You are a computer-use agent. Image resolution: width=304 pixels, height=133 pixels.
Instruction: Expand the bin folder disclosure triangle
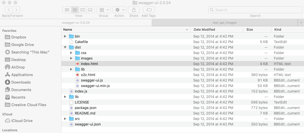click(x=65, y=36)
